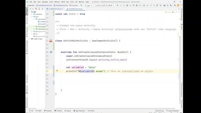Click the expand all icon in Project panel
The image size is (201, 113).
tap(39, 9)
